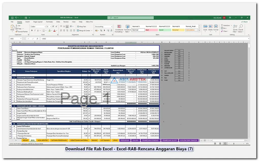
Task: Toggle Bottom Align button
Action: 67,27
